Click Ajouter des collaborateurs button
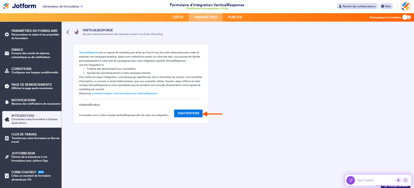414x188 pixels. tap(357, 6)
